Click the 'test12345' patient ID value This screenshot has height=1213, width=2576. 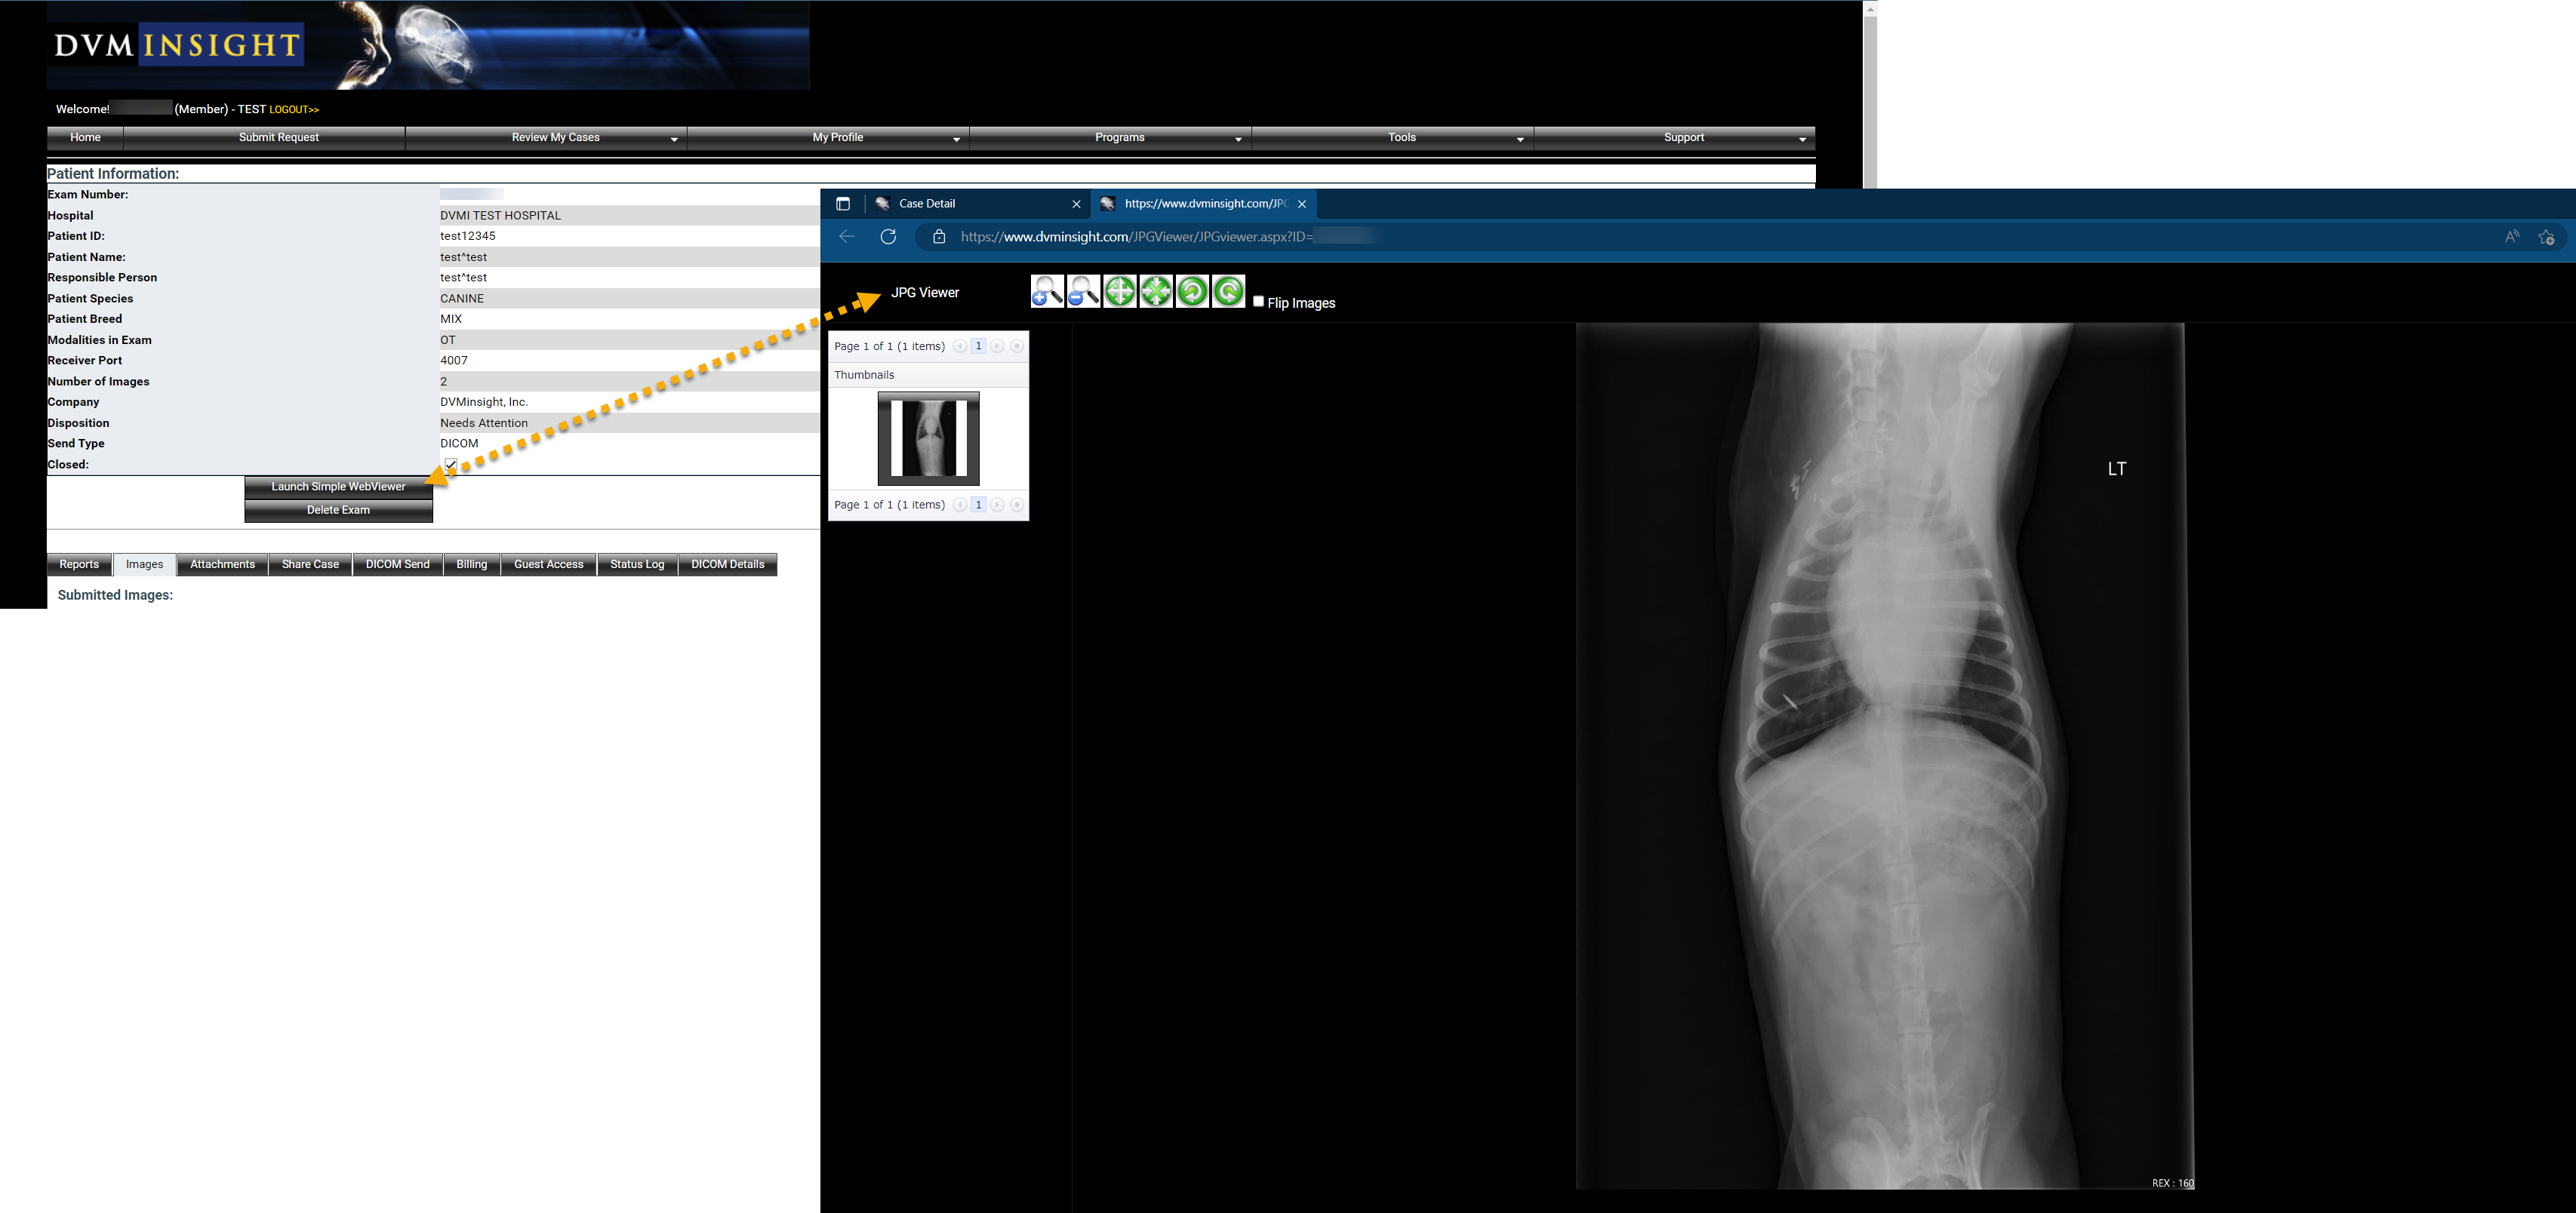click(x=468, y=237)
